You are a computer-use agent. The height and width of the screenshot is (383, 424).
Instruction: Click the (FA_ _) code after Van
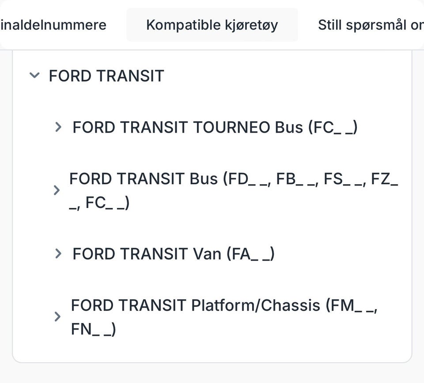pos(250,254)
